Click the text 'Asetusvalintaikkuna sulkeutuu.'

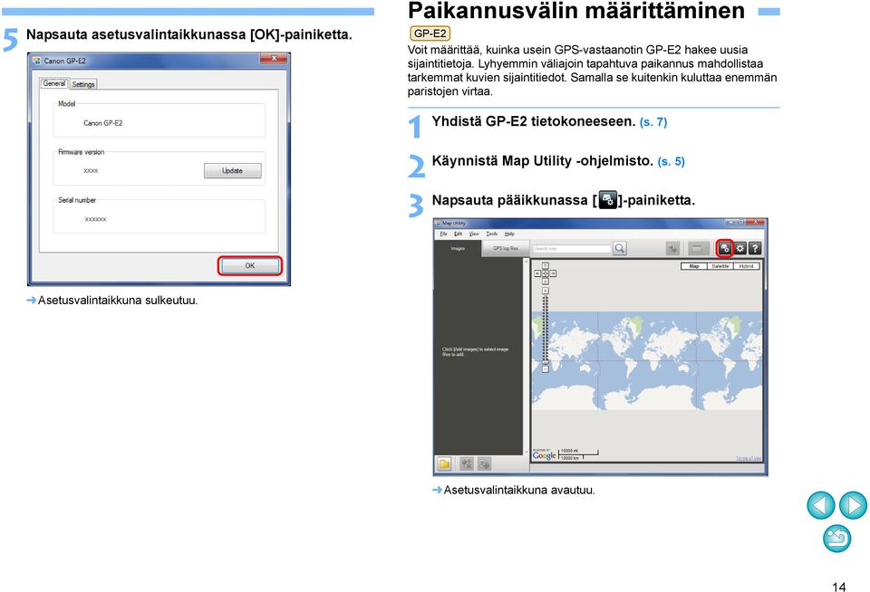[x=118, y=301]
